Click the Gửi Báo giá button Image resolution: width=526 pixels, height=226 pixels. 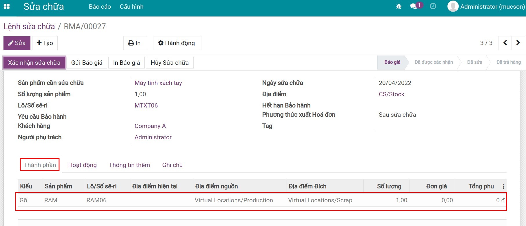[87, 63]
